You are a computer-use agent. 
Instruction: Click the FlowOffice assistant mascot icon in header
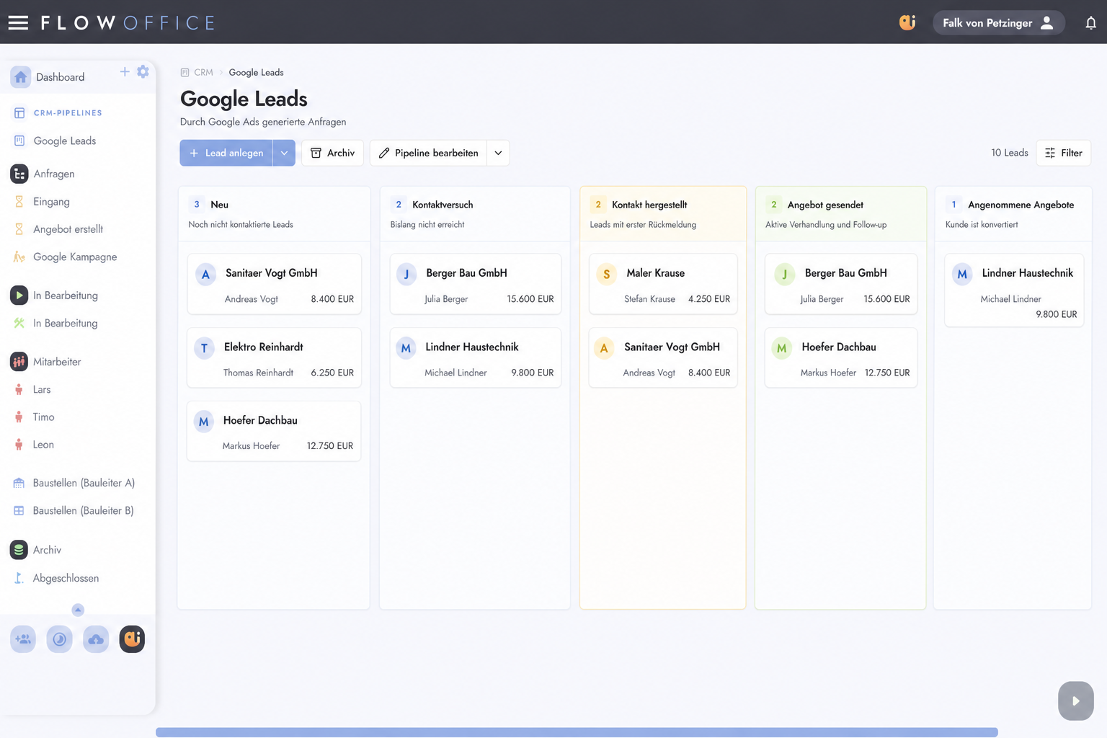point(907,22)
